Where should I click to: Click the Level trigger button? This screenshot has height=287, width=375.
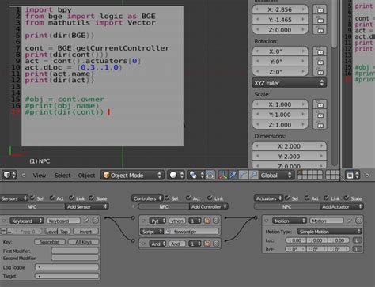point(51,232)
